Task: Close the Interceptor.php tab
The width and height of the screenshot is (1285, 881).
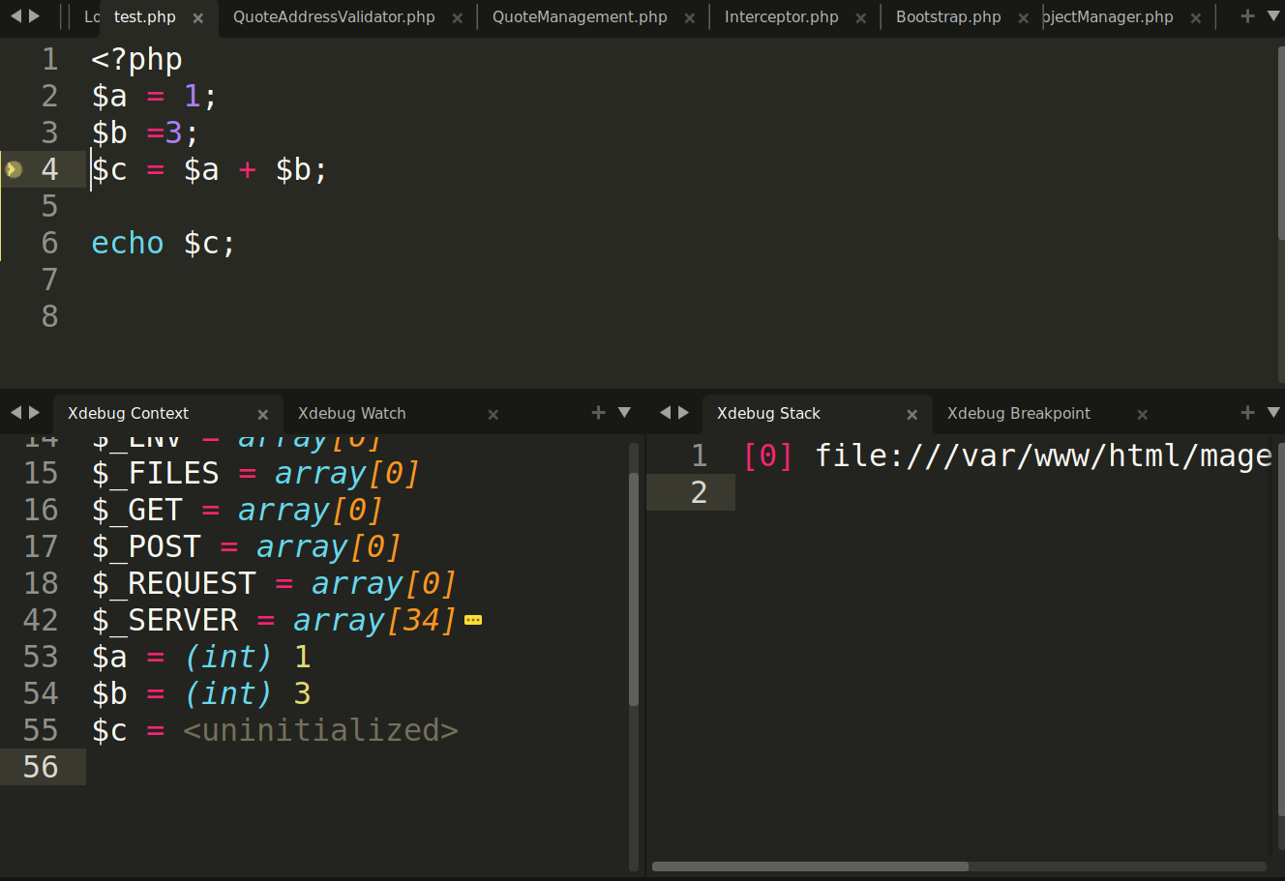Action: pyautogui.click(x=861, y=18)
